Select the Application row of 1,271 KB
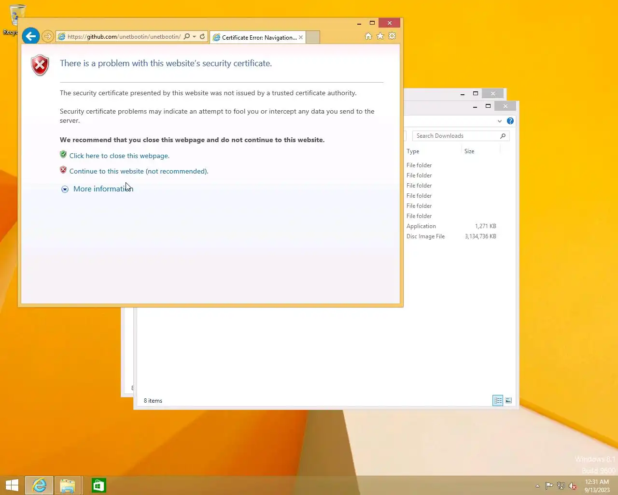618x495 pixels. pos(451,226)
